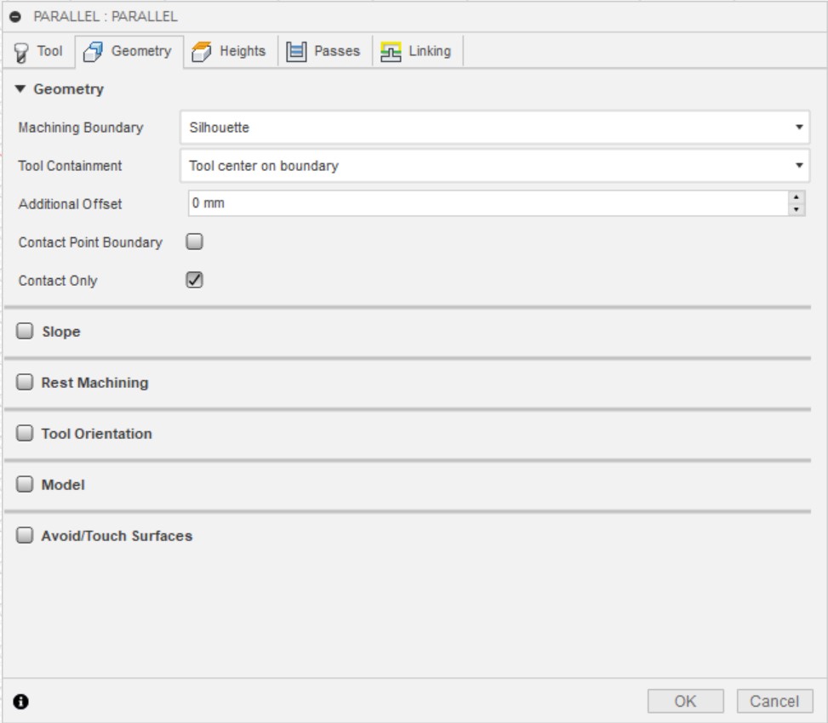Click the Additional Offset input field
828x723 pixels.
[x=488, y=203]
